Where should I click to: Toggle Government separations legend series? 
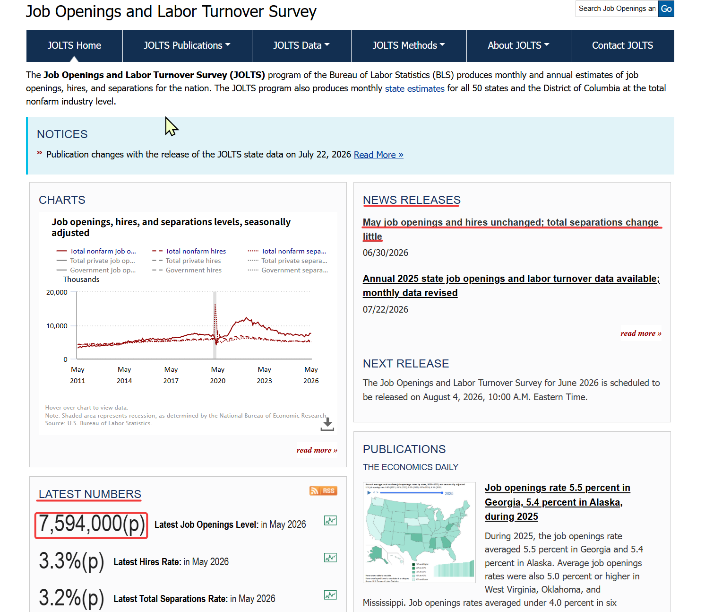click(288, 270)
